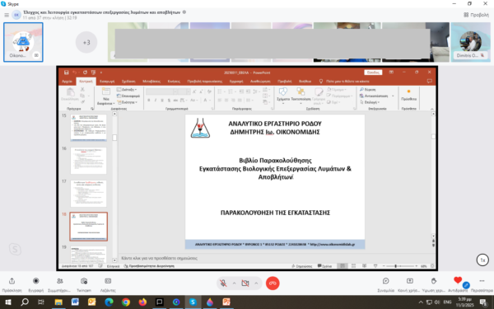This screenshot has width=494, height=309.
Task: Click the share screen icon
Action: pos(409,281)
